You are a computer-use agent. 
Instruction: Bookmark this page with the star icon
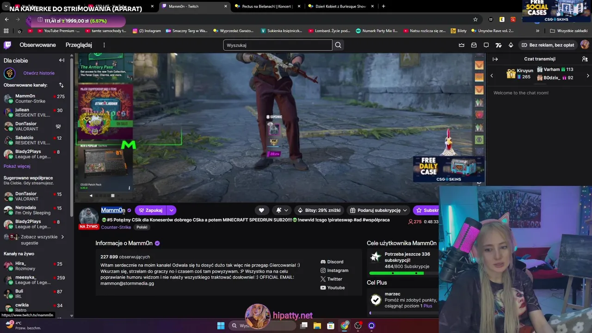[475, 19]
